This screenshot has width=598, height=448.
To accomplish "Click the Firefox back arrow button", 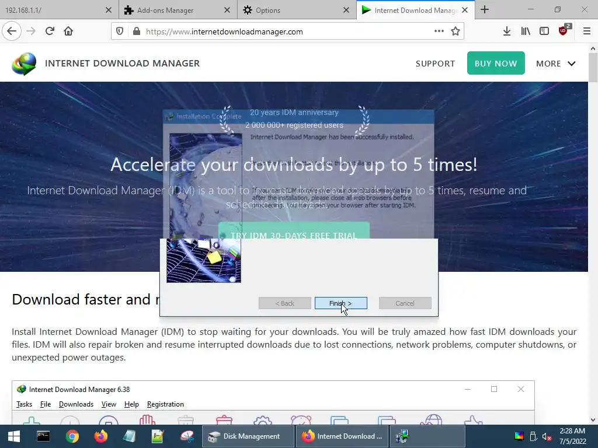I will (12, 31).
